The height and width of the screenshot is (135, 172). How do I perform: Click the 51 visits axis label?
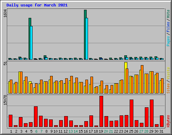5,63
